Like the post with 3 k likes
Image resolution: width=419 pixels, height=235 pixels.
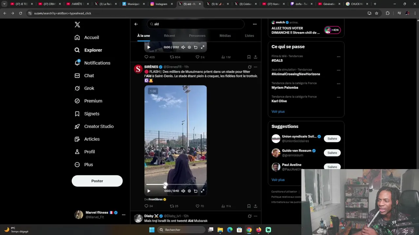point(200,57)
